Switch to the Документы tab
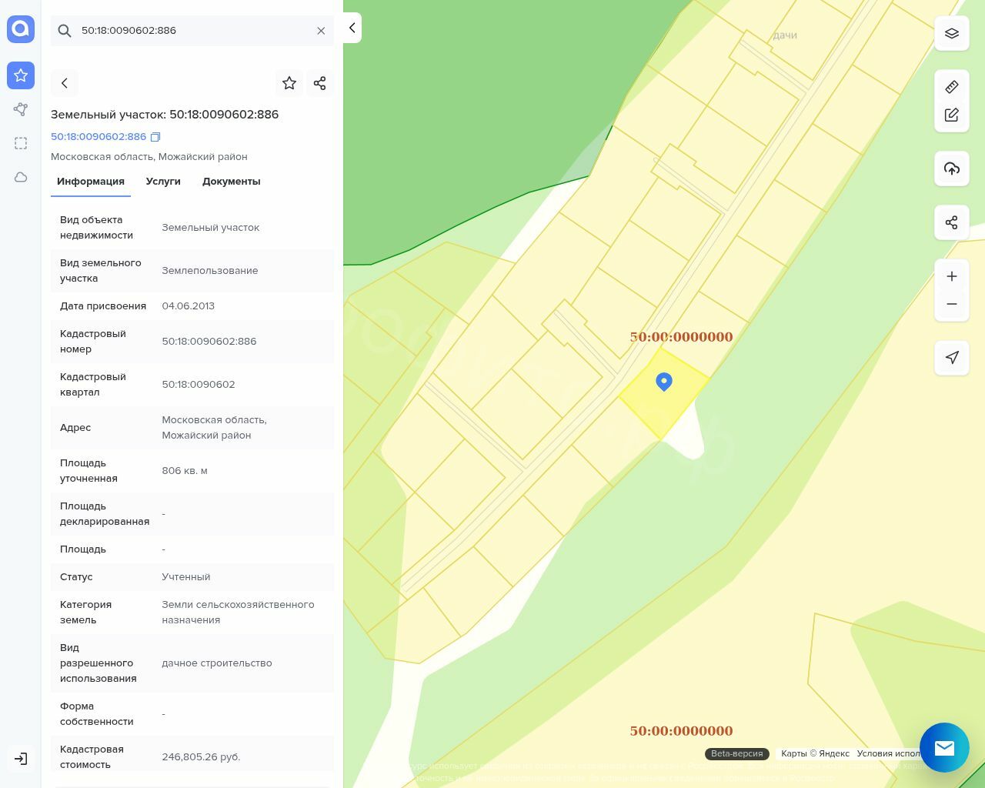This screenshot has height=788, width=985. (231, 182)
